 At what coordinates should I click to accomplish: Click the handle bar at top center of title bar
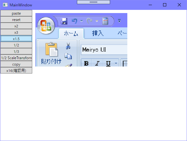tap(93, 2)
